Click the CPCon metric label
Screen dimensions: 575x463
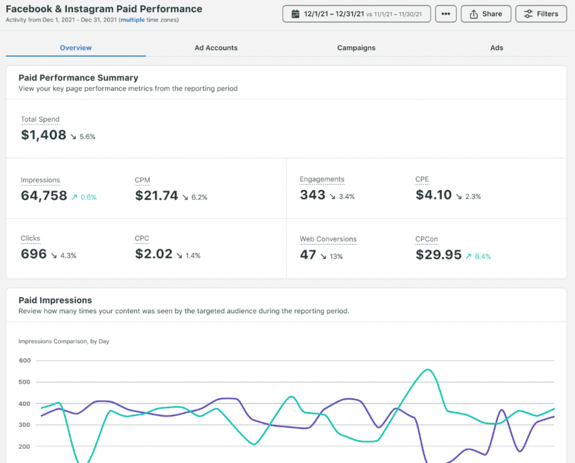coord(424,238)
